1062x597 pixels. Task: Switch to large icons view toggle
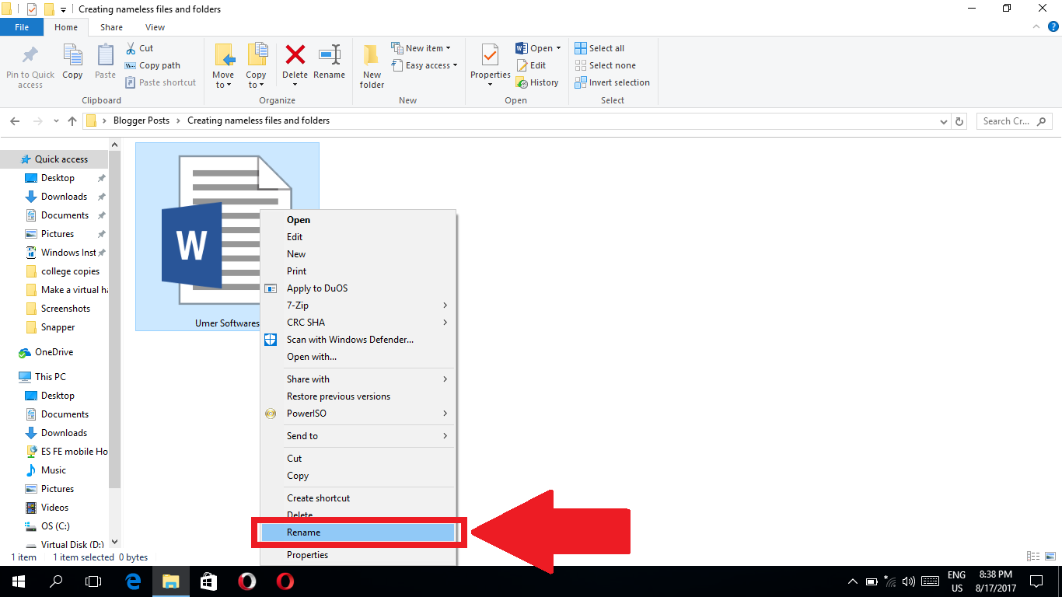[1049, 557]
